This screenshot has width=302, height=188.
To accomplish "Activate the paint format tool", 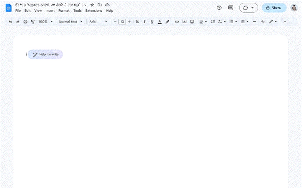I will point(33,22).
